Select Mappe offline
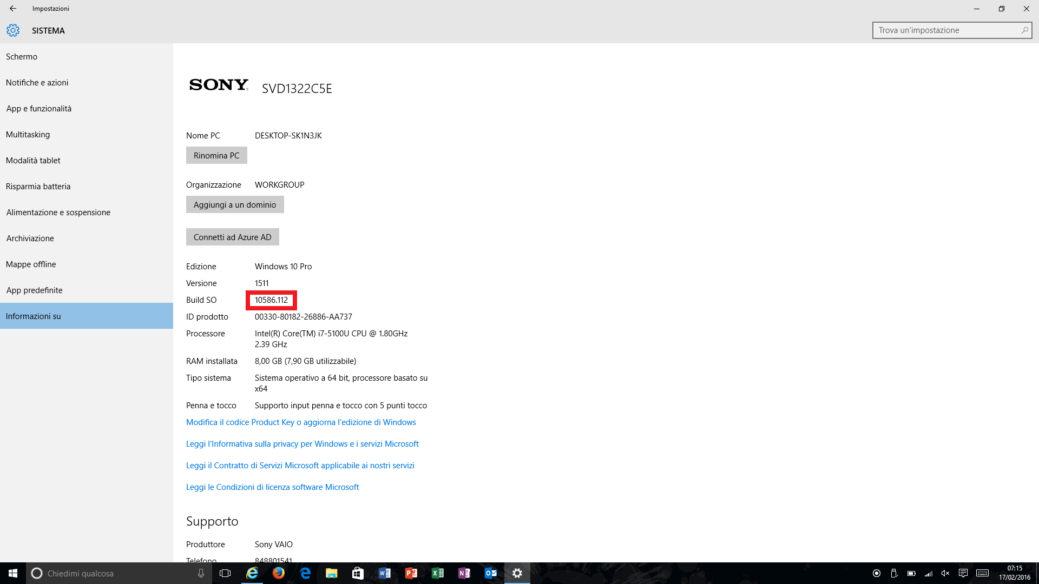 point(87,264)
